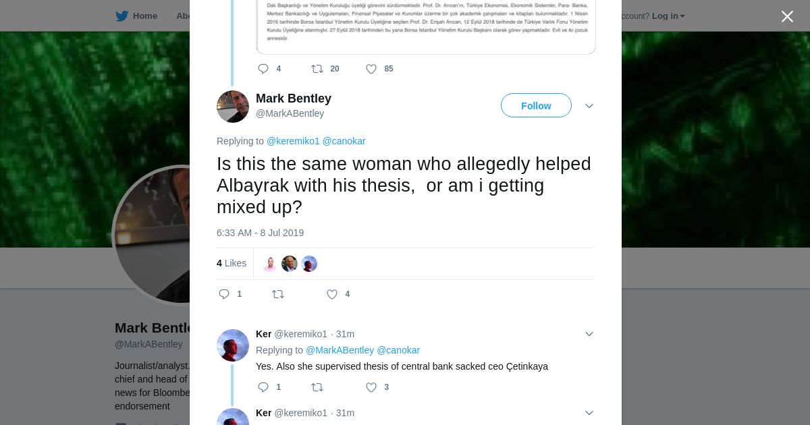Like Mark Bentley's tweet with the heart
The width and height of the screenshot is (810, 425).
coord(332,294)
